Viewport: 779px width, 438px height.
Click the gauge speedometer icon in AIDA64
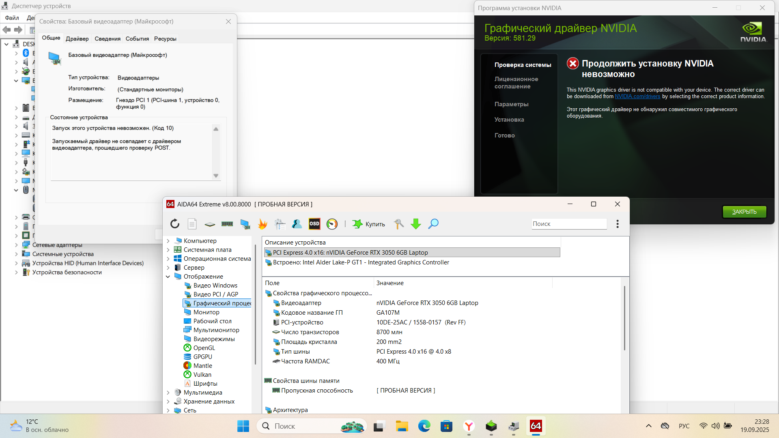[x=332, y=224]
